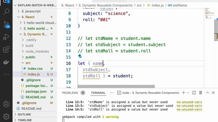Screen dimensions: 218x122
Task: Place cursor on line 18 stdRoll
Action: tap(91, 76)
